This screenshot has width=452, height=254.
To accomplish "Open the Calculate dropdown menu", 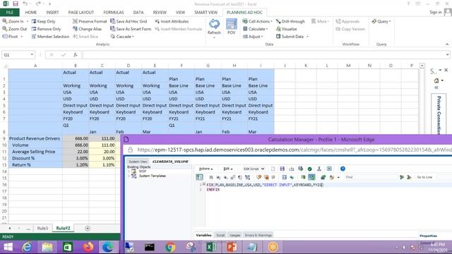I will pos(256,29).
